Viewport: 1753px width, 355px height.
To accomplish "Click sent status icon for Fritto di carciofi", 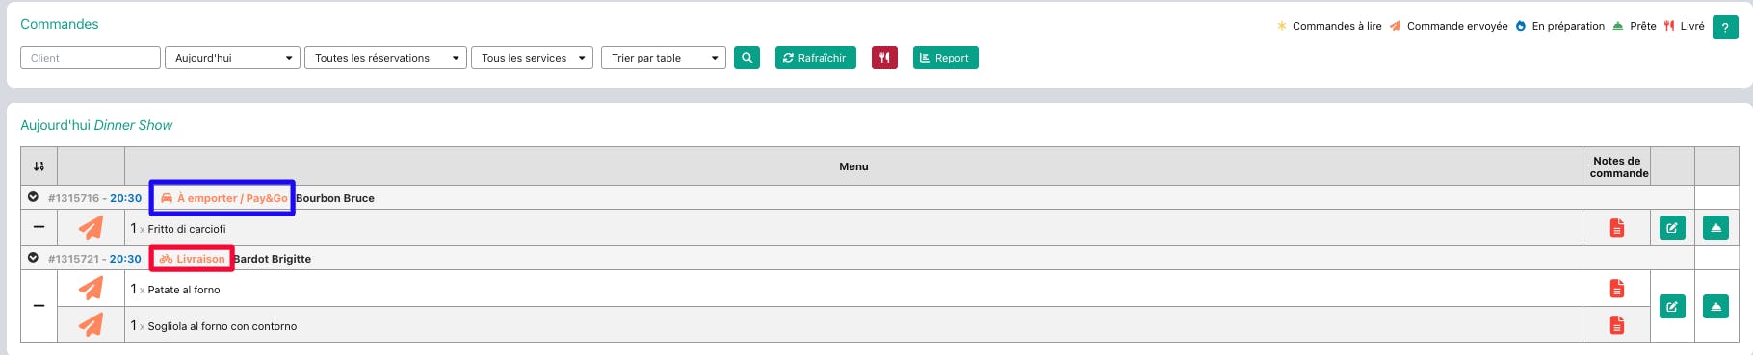I will (x=91, y=228).
